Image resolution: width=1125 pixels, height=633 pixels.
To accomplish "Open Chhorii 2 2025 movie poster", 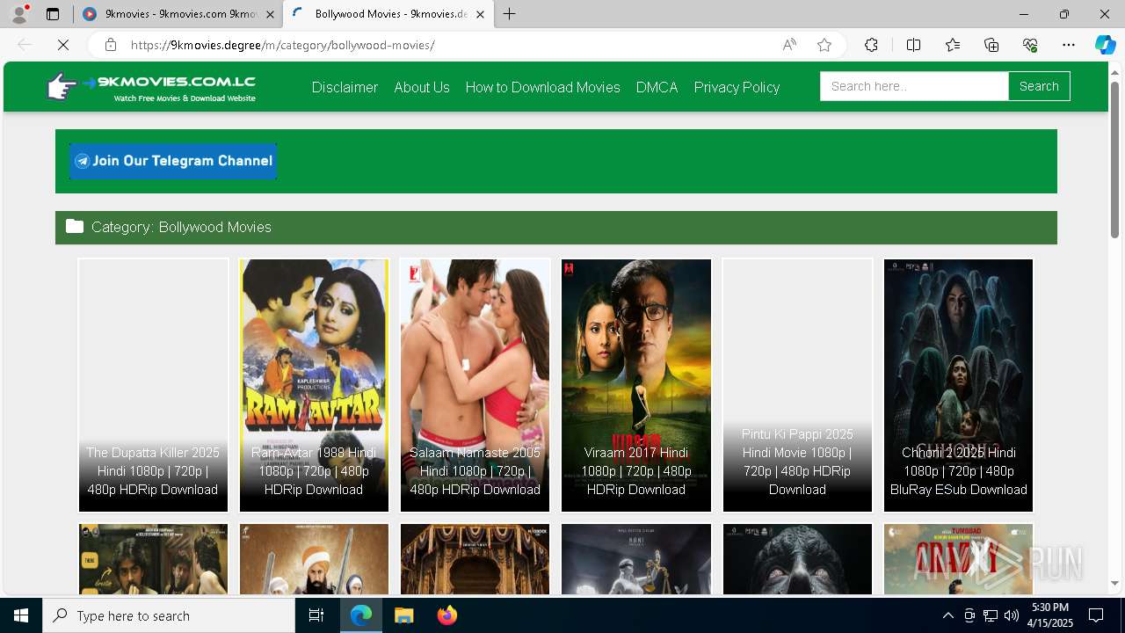I will point(958,385).
